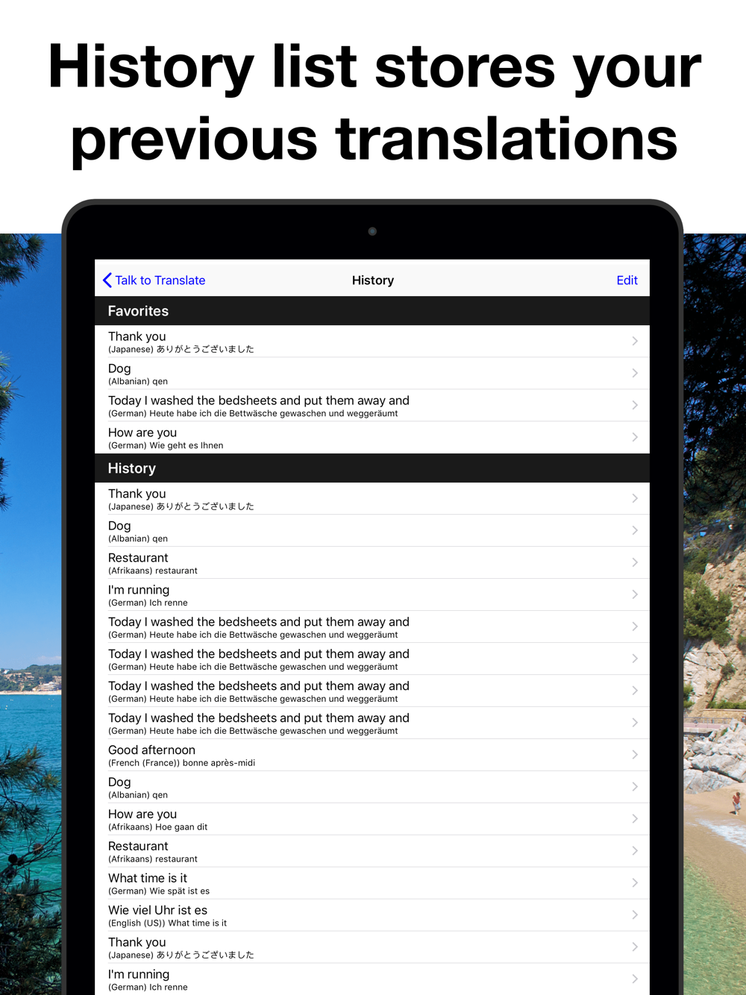Viewport: 746px width, 995px height.
Task: Open favorite 'Thank you' Japanese translation
Action: (x=372, y=342)
